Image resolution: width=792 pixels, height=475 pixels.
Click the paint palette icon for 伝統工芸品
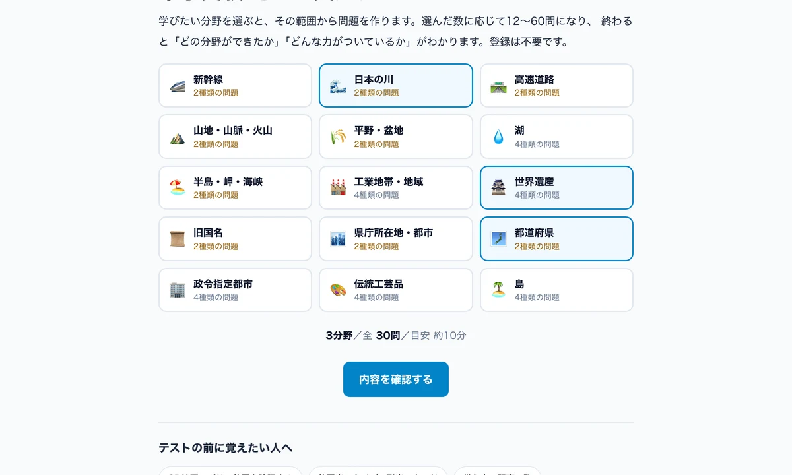pyautogui.click(x=338, y=290)
